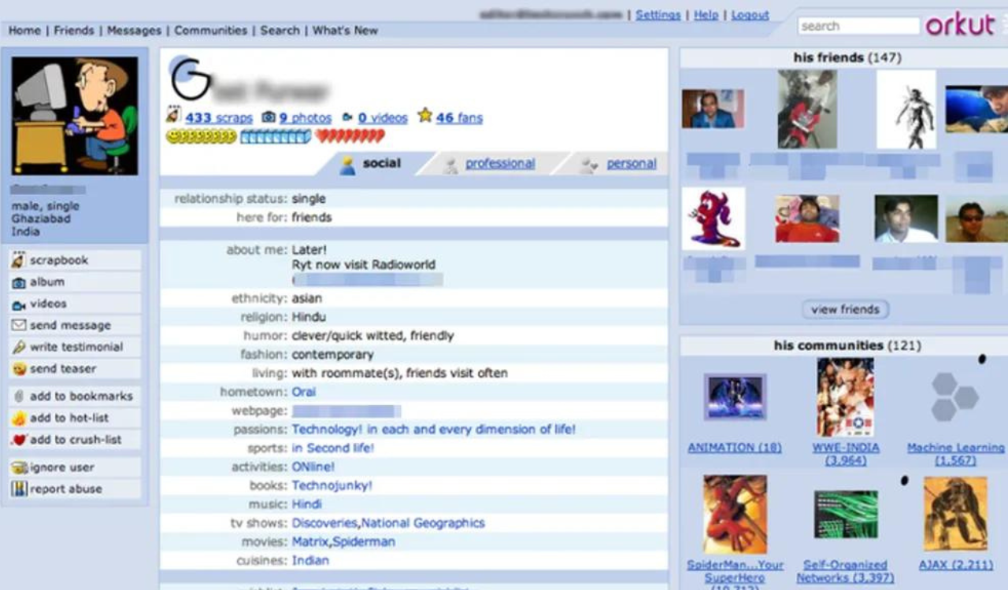Open the Machine Learning community link

[955, 448]
